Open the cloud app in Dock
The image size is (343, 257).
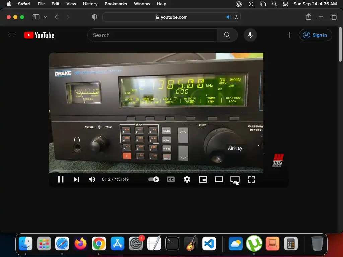[x=235, y=243]
